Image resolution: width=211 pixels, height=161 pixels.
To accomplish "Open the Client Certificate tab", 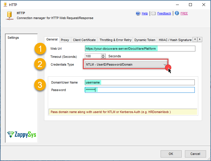I will click(84, 40).
